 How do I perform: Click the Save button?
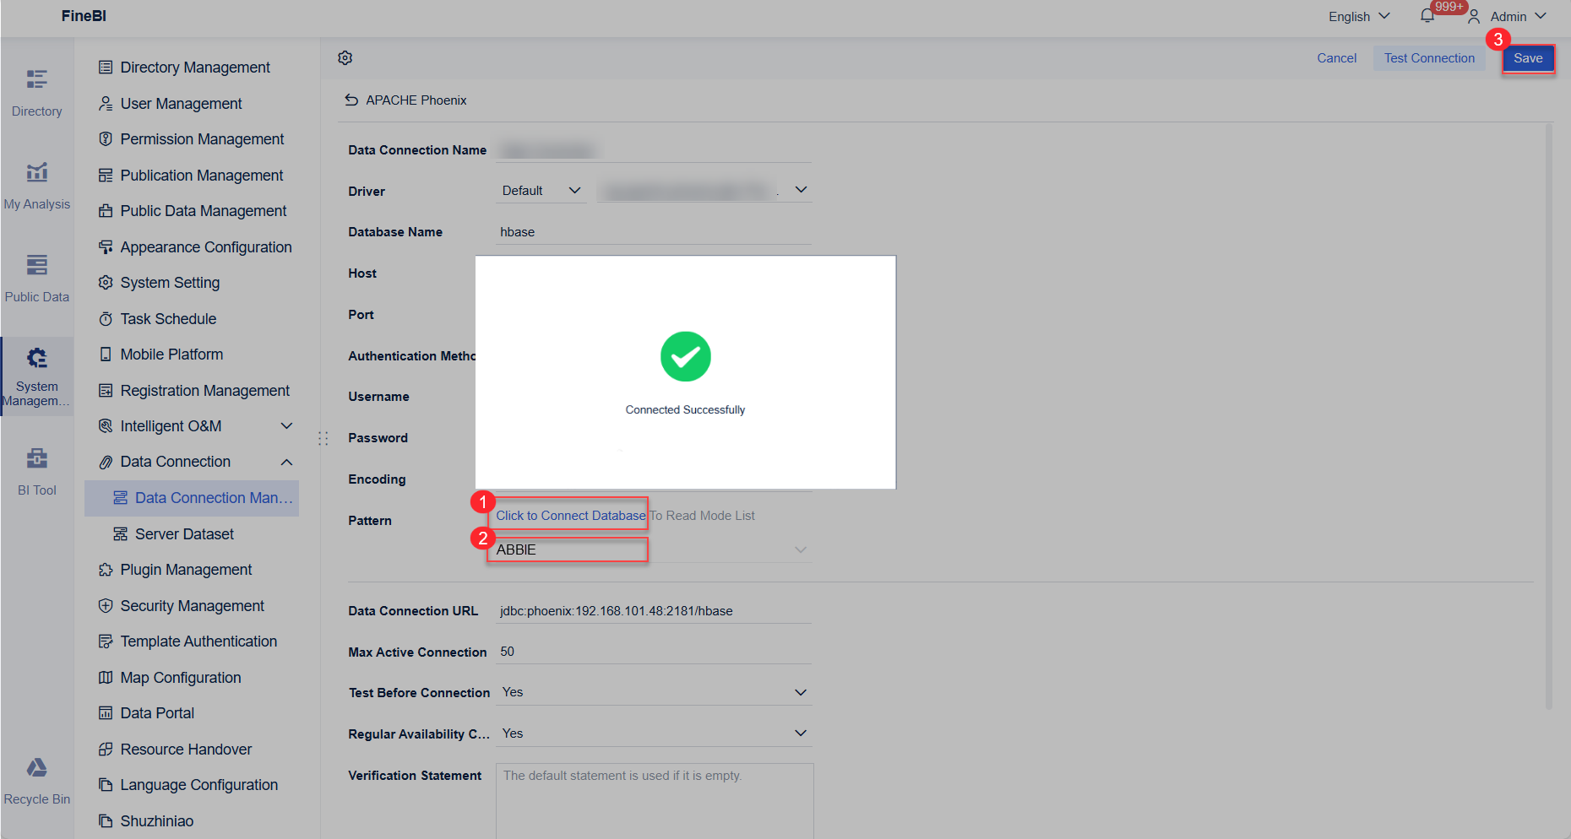click(x=1528, y=58)
